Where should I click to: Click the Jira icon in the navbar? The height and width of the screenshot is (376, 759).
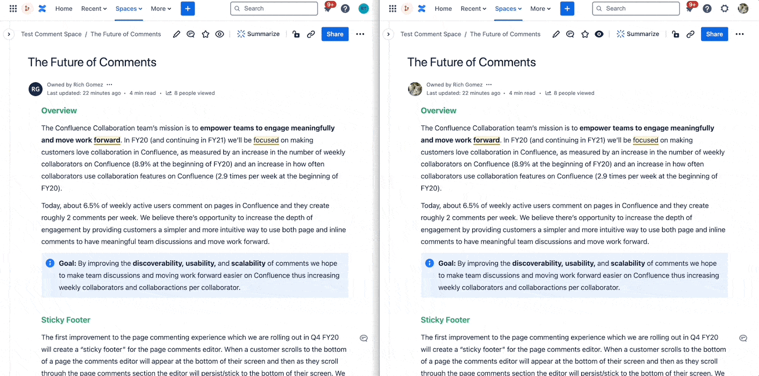[x=27, y=8]
